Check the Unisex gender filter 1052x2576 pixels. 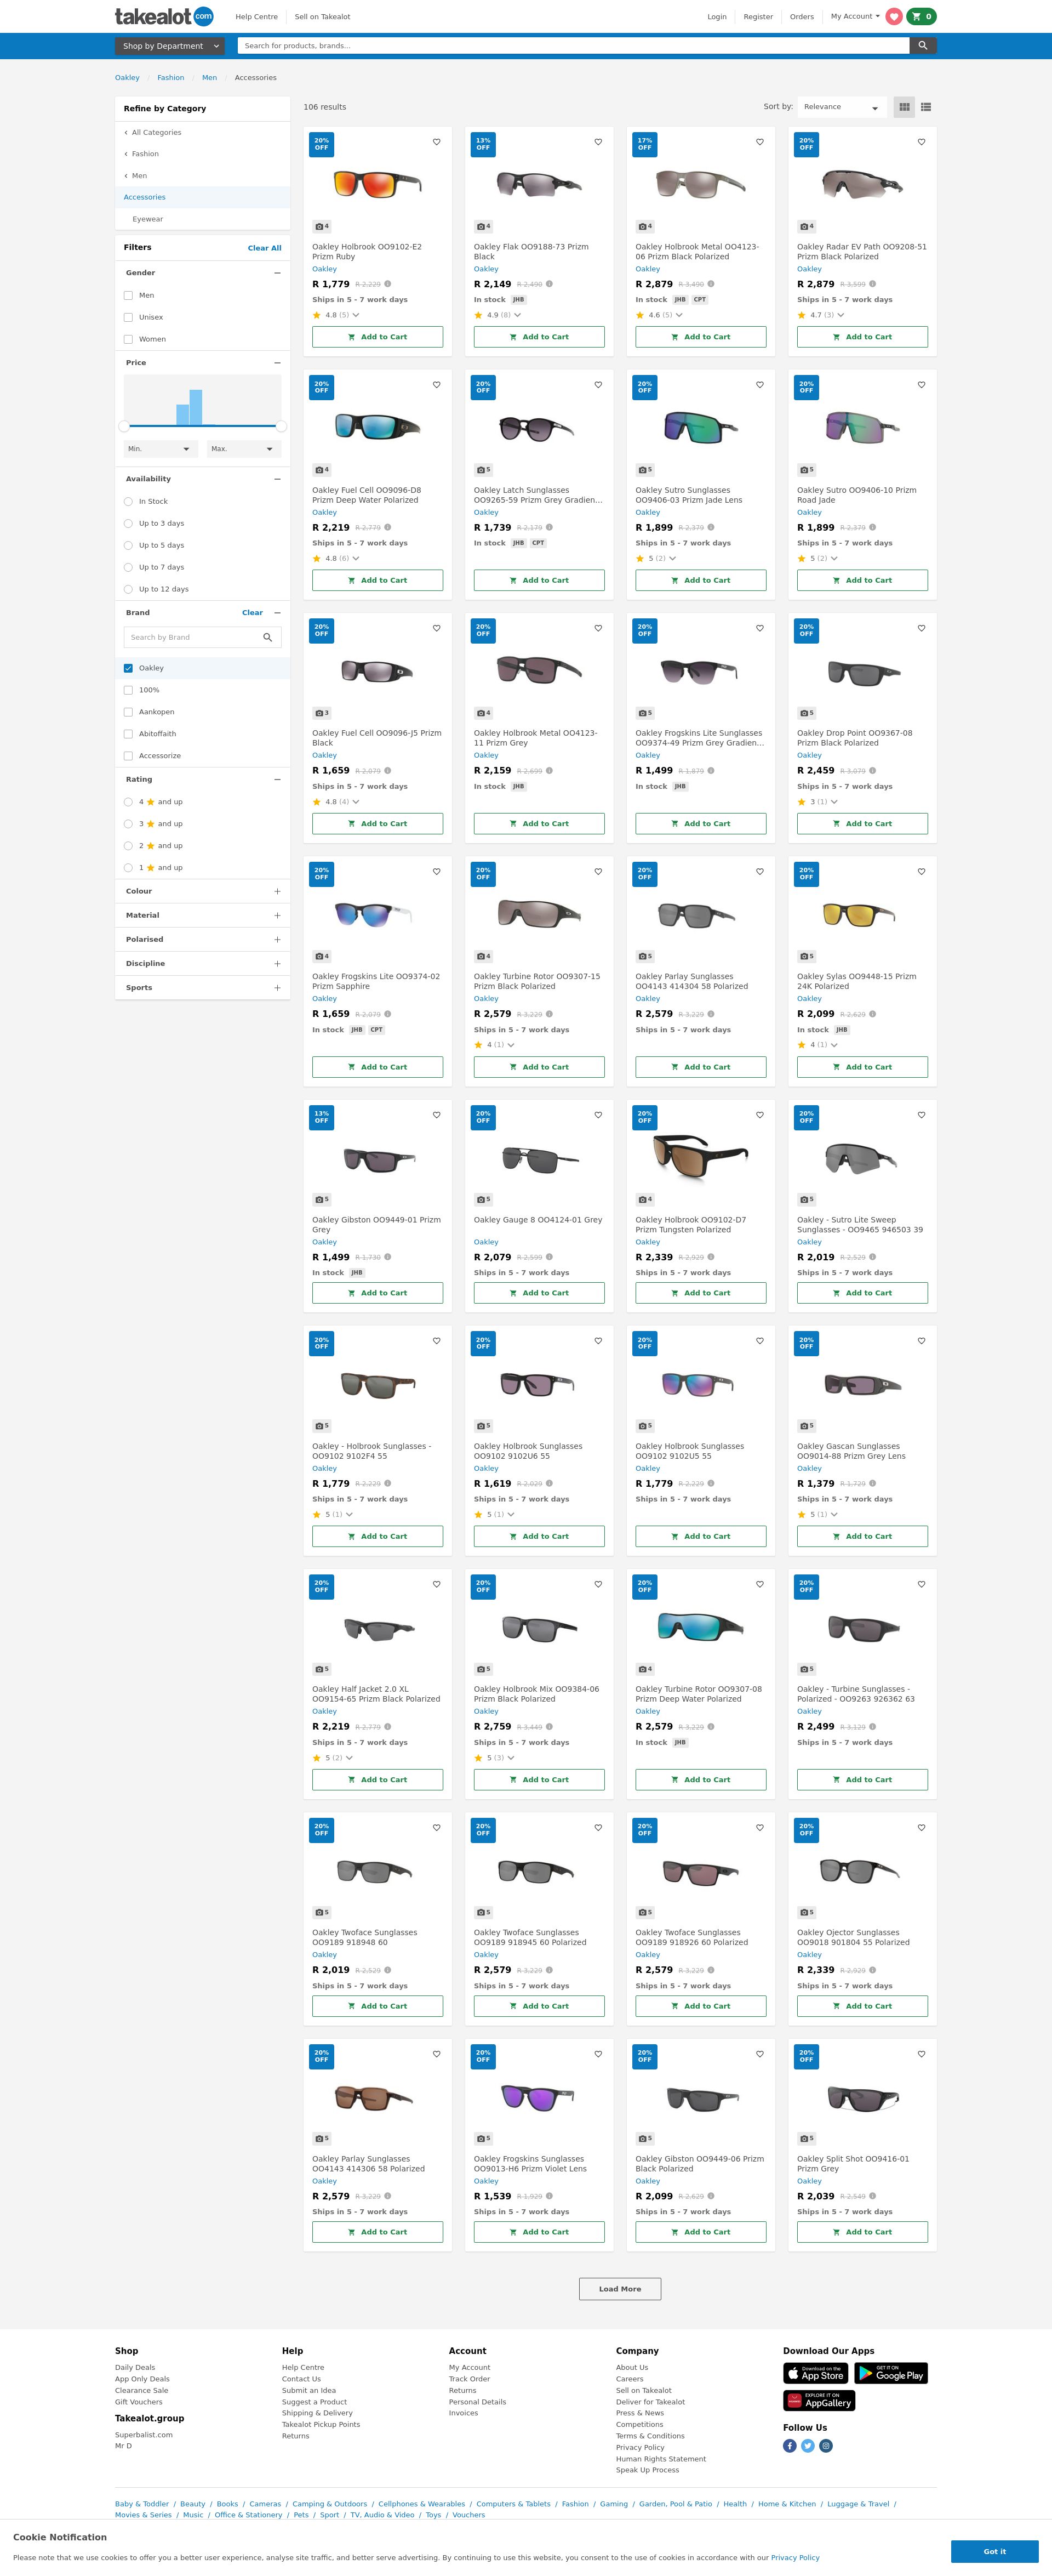click(x=128, y=317)
